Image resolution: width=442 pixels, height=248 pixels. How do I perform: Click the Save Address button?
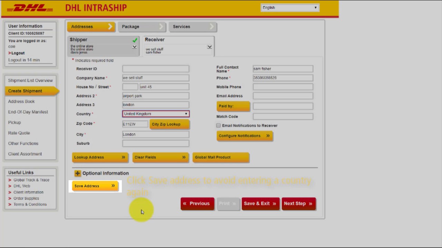point(95,186)
